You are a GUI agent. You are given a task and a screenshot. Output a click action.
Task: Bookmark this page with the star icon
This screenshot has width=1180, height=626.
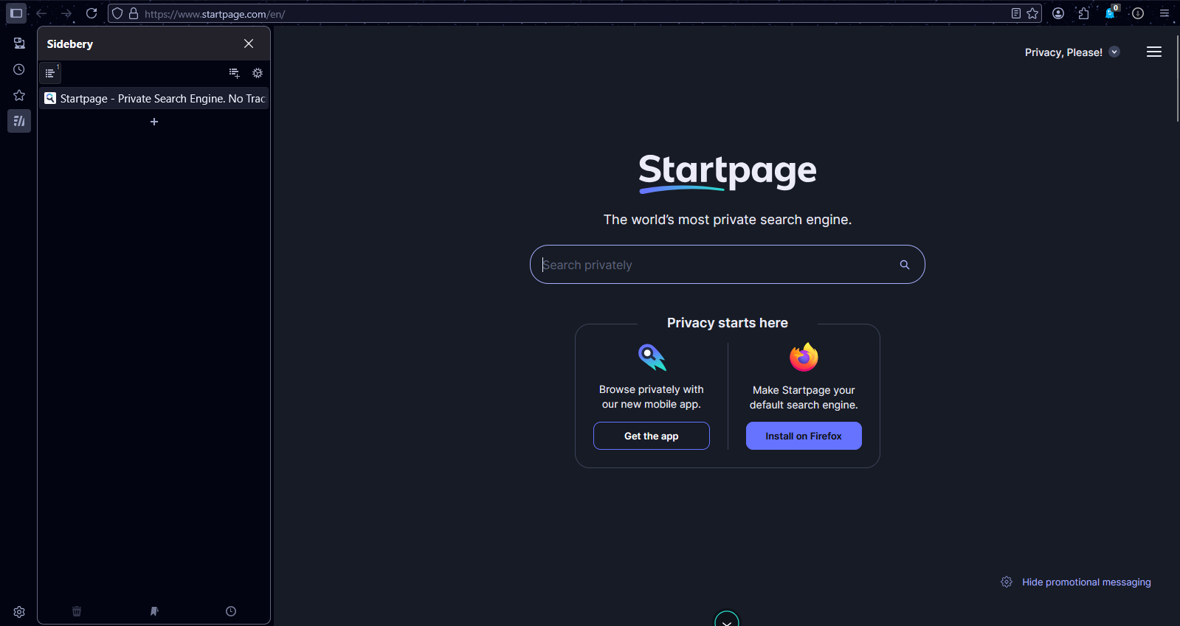coord(1032,13)
